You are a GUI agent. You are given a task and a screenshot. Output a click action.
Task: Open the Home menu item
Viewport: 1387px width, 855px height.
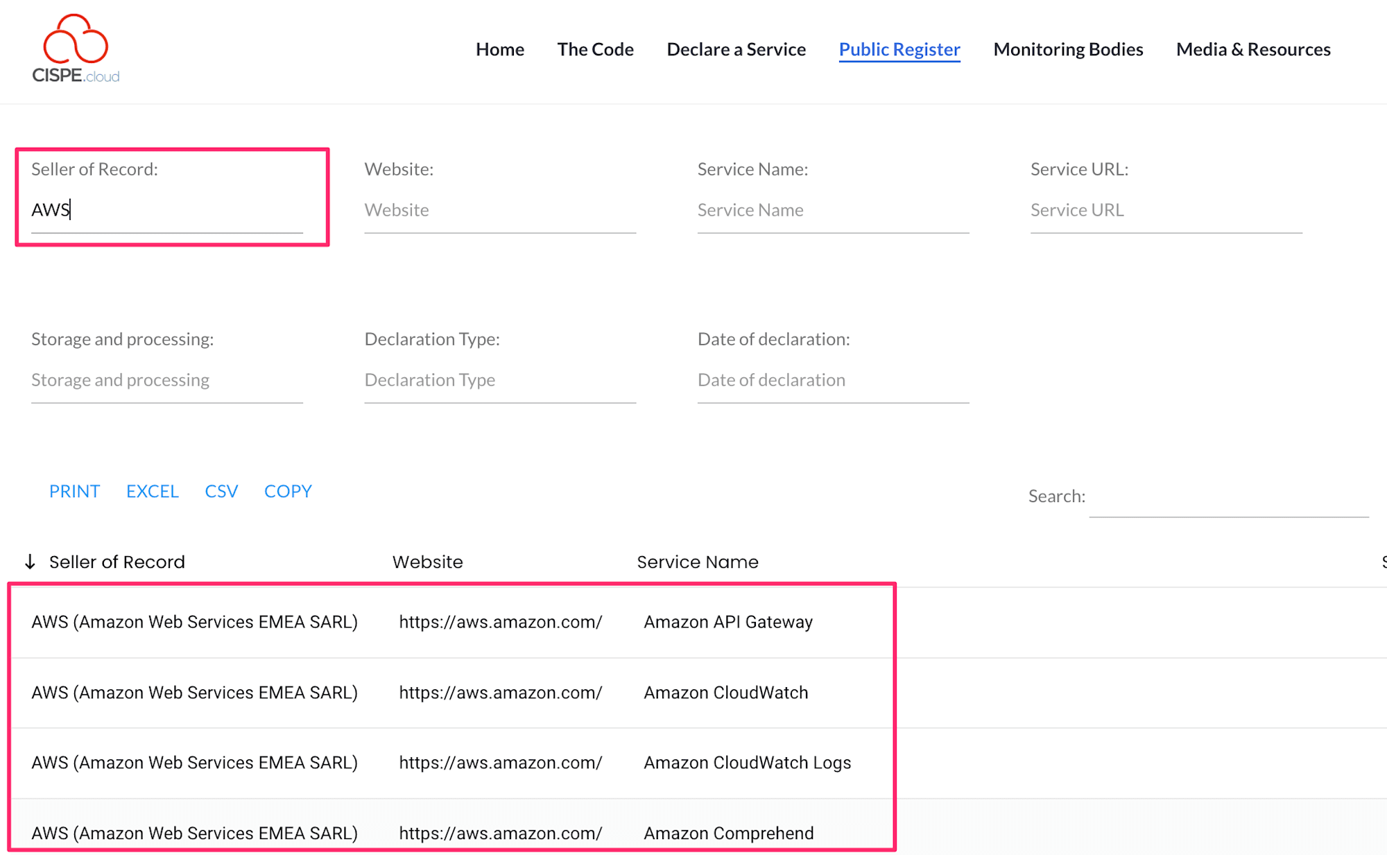coord(499,49)
